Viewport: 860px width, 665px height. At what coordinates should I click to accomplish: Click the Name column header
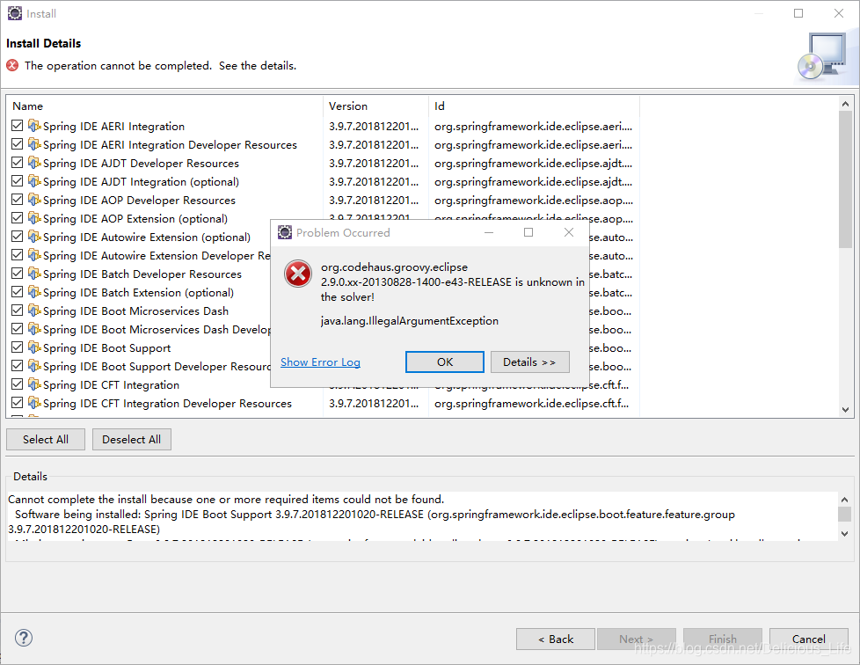(x=164, y=106)
